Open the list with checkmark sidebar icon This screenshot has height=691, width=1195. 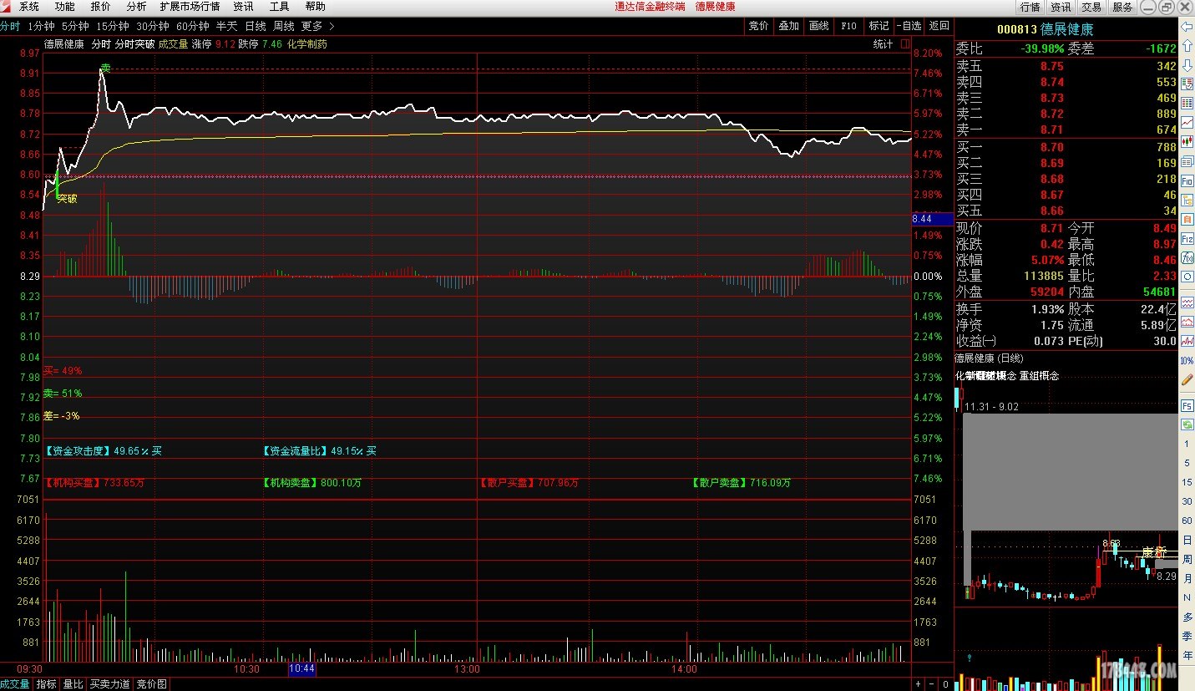(x=1187, y=84)
